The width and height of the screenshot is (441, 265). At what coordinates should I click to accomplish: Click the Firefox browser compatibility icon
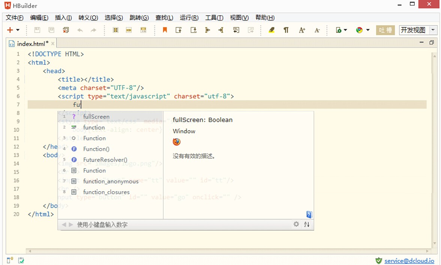(177, 142)
